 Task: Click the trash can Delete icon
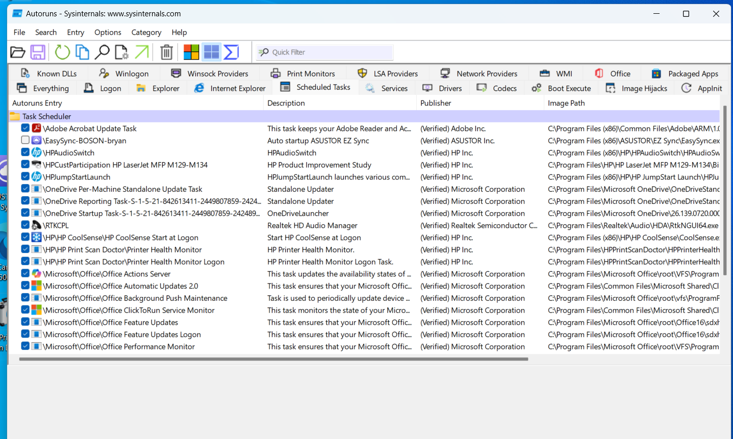coord(166,52)
